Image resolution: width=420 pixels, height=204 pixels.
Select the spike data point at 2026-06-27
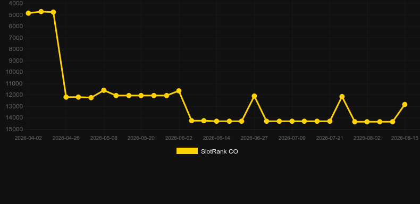coord(254,96)
